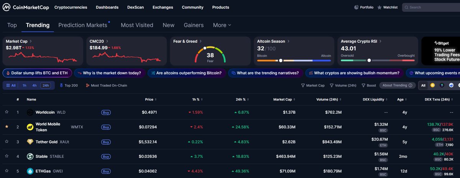This screenshot has width=460, height=178.
Task: Open the Market Cap filter
Action: [x=313, y=86]
